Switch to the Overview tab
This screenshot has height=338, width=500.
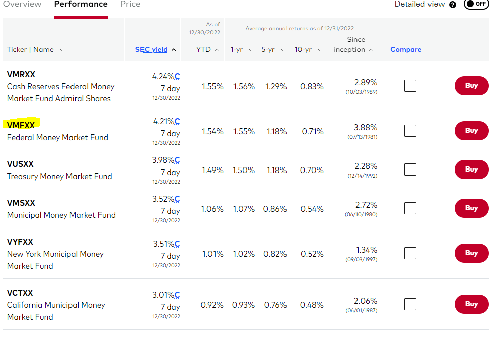22,4
